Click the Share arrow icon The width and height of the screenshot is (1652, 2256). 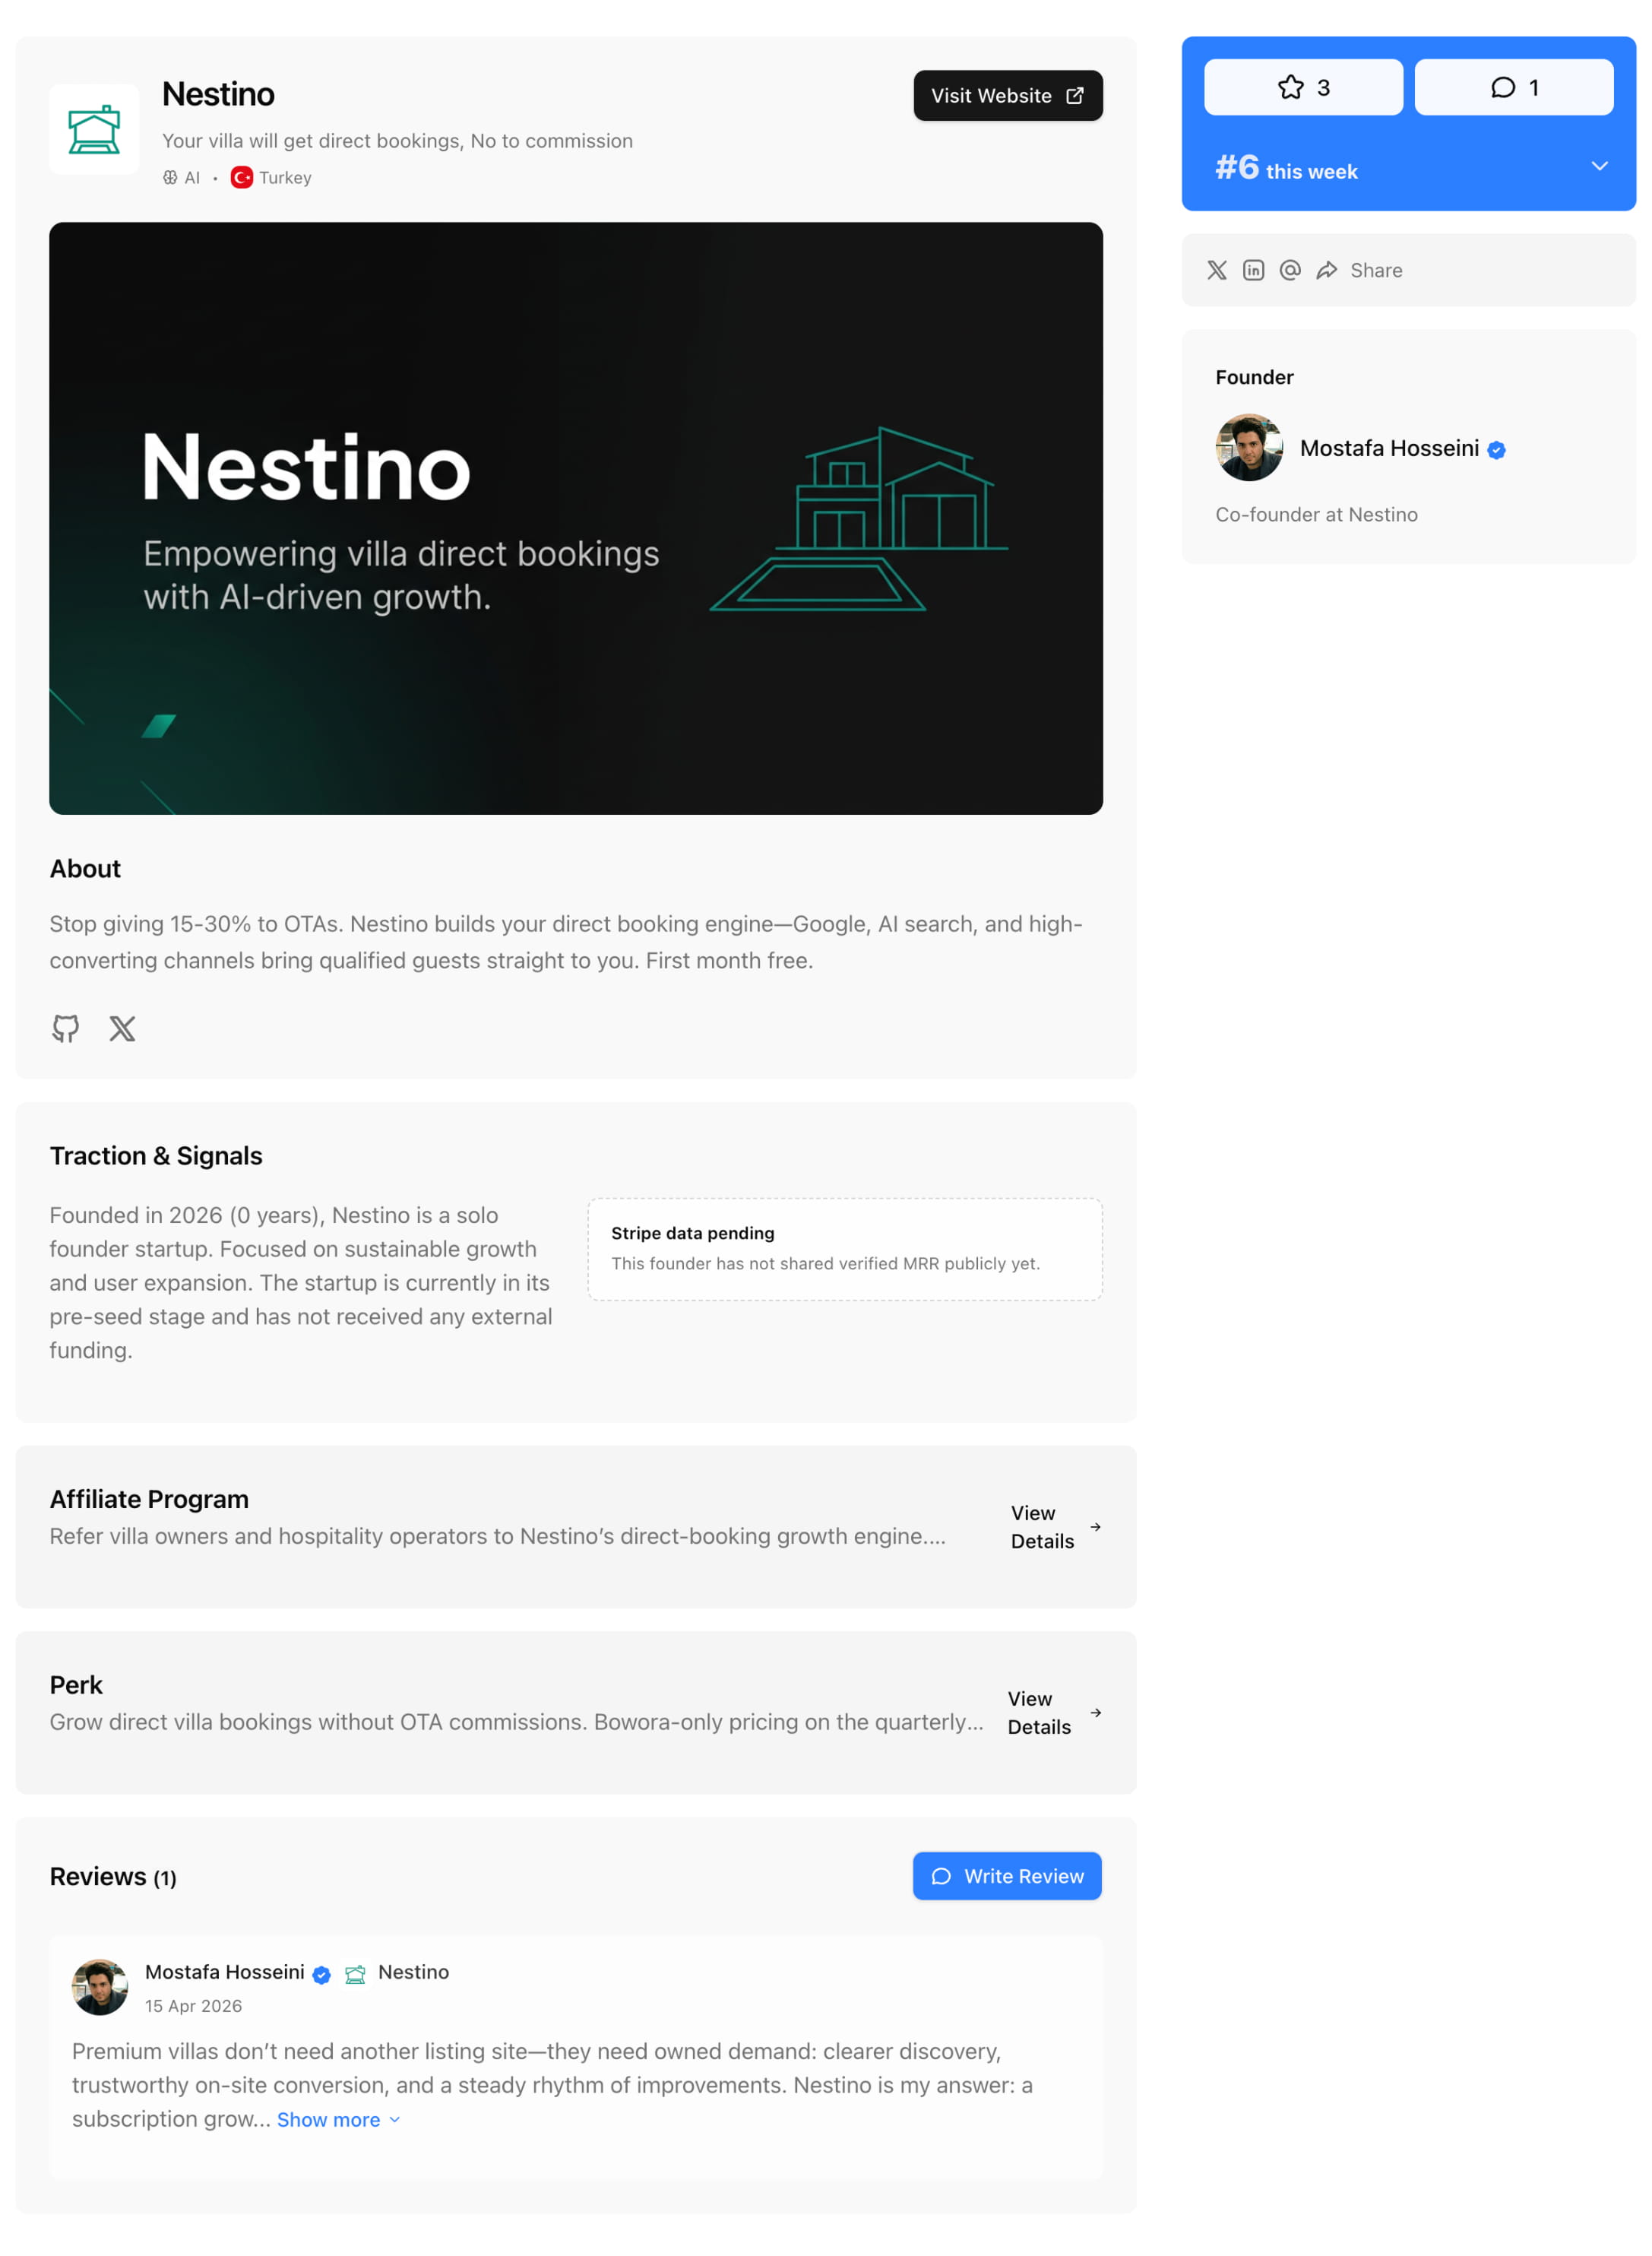(1326, 270)
